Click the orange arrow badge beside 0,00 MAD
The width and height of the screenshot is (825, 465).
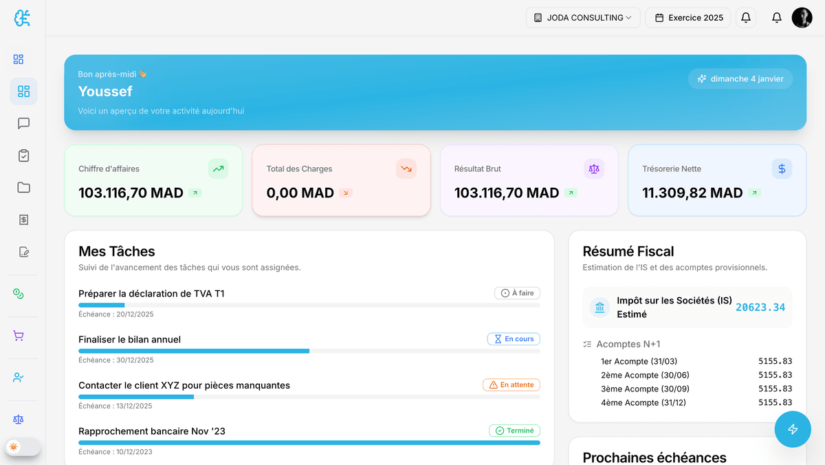click(x=346, y=193)
